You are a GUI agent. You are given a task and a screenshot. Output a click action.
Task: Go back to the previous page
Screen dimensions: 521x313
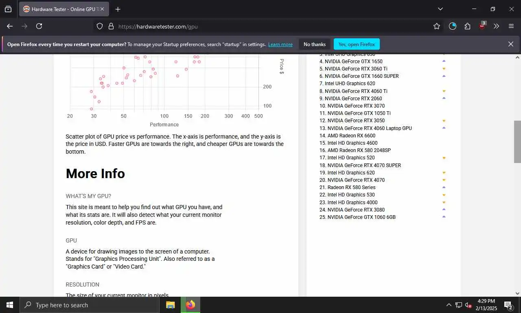(10, 26)
